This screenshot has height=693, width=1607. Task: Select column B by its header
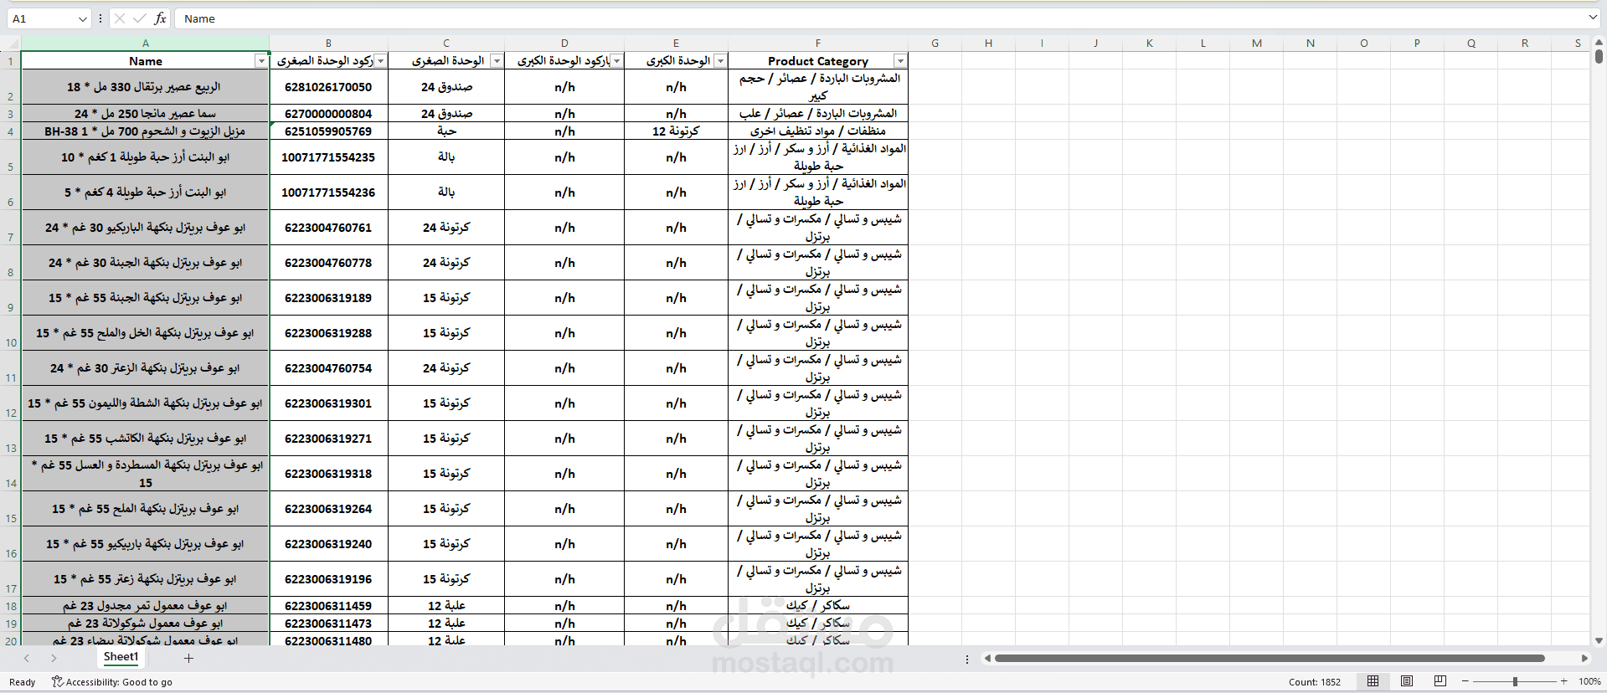pyautogui.click(x=328, y=43)
